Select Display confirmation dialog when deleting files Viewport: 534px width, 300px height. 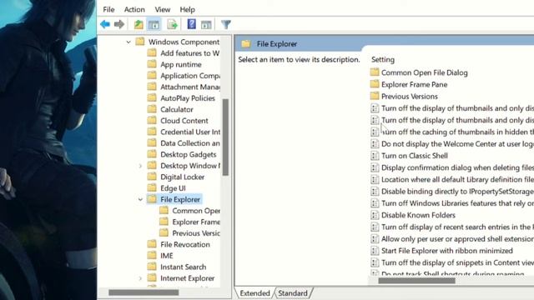[x=452, y=167]
